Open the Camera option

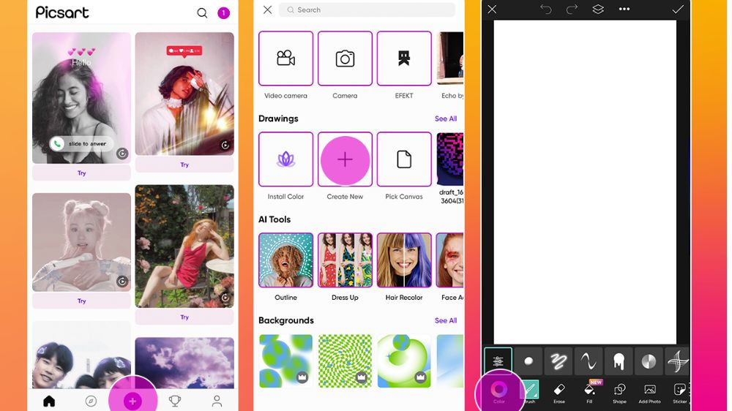[x=345, y=59]
